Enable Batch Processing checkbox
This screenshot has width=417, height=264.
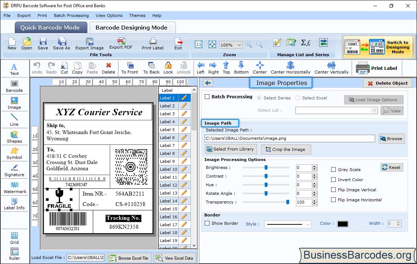pos(207,97)
